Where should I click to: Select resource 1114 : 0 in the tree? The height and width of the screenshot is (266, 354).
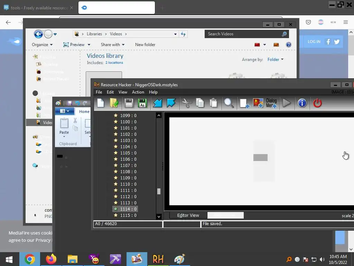(125, 209)
